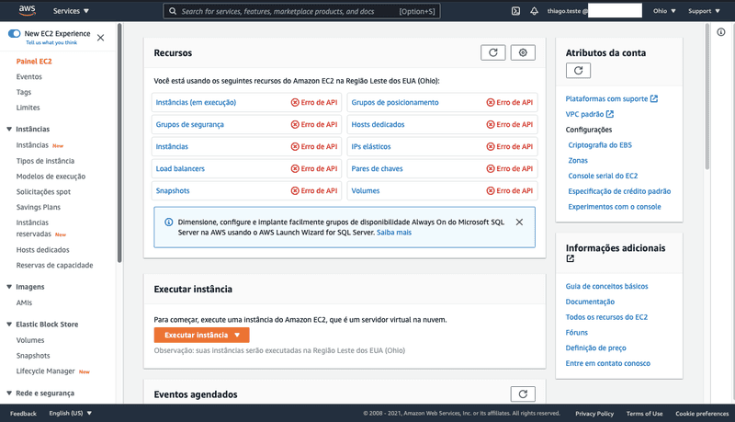Click Erro de API beside Volumes
The width and height of the screenshot is (735, 422).
(x=510, y=191)
